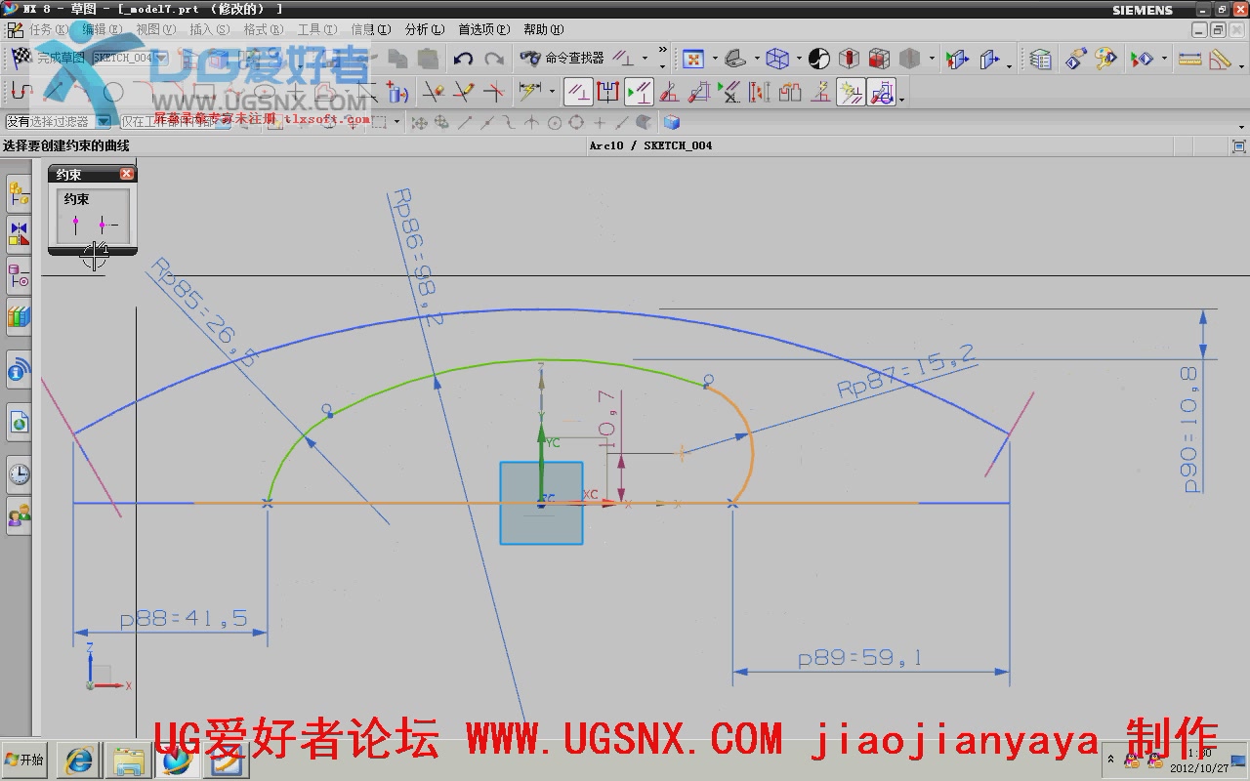Select the Quick Extend tool icon
Image resolution: width=1250 pixels, height=781 pixels.
tap(464, 93)
